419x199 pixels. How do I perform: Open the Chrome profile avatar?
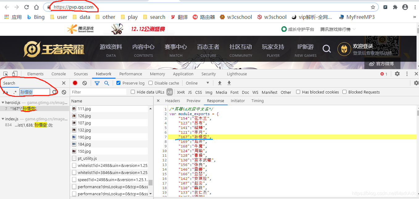coord(405,7)
